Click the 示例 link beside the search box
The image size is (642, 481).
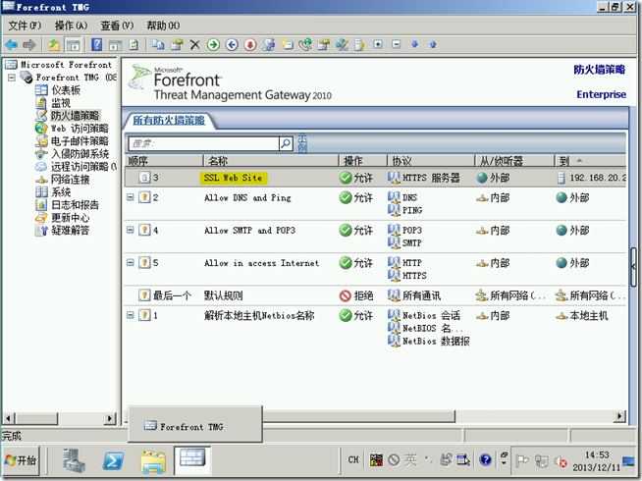[302, 142]
